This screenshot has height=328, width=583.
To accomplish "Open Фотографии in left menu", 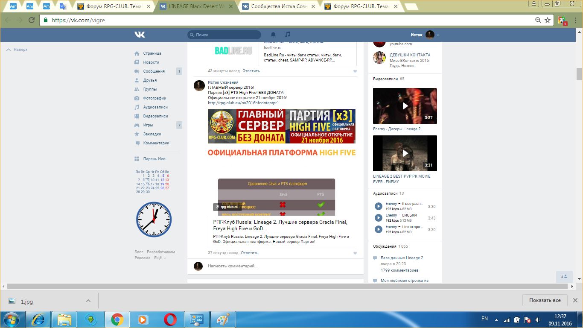I will (154, 98).
